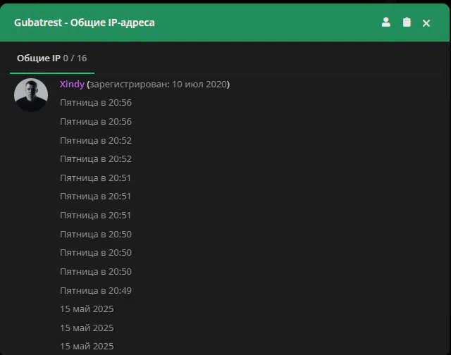Close the Общие IP-адреса dialog
Viewport: 451px width, 355px height.
pyautogui.click(x=426, y=23)
